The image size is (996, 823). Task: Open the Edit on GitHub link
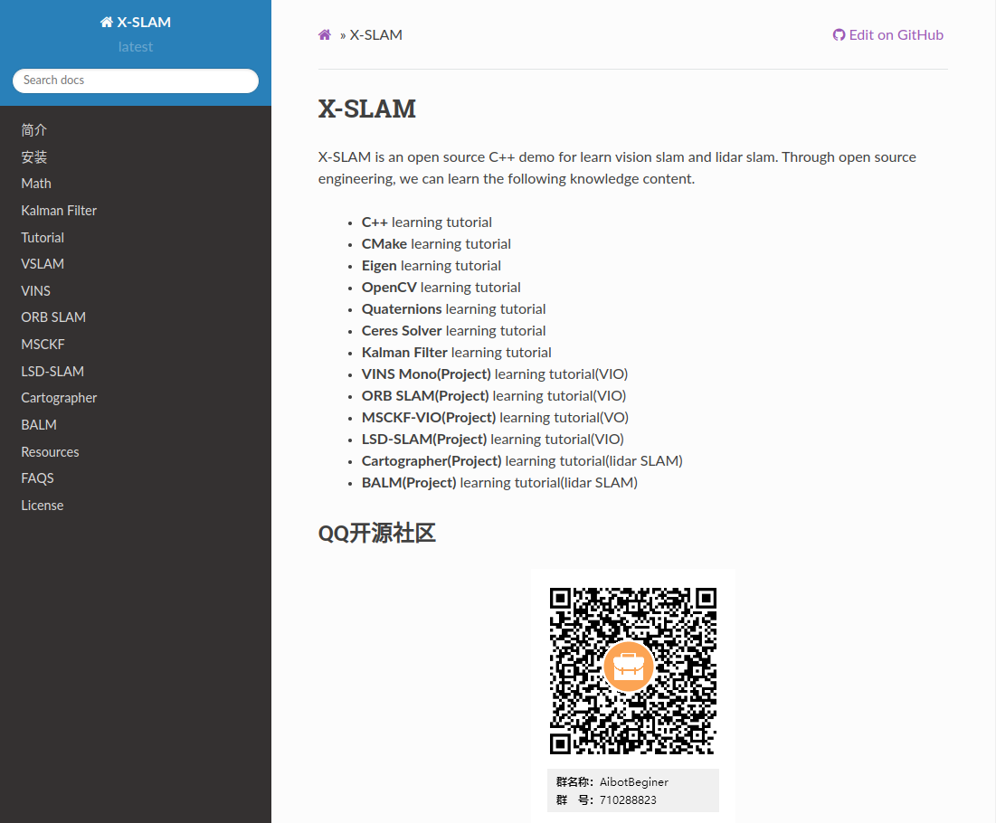(888, 35)
